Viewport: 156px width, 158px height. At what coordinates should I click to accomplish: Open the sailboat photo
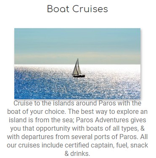(x=77, y=63)
